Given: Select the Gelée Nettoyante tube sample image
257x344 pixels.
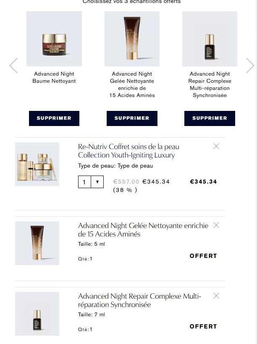Looking at the screenshot, I should [132, 39].
